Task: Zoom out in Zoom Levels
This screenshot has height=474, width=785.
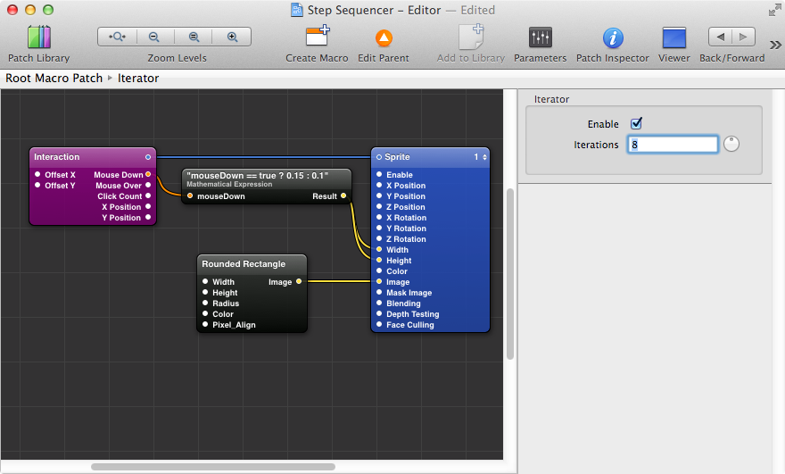Action: [x=154, y=37]
